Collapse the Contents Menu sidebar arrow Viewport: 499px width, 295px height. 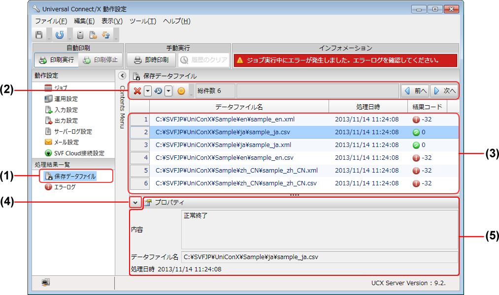pos(122,76)
